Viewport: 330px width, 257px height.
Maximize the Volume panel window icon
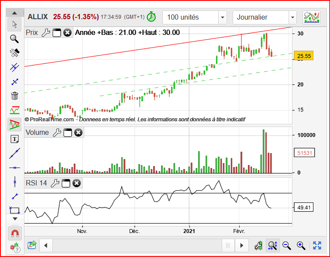[68, 133]
